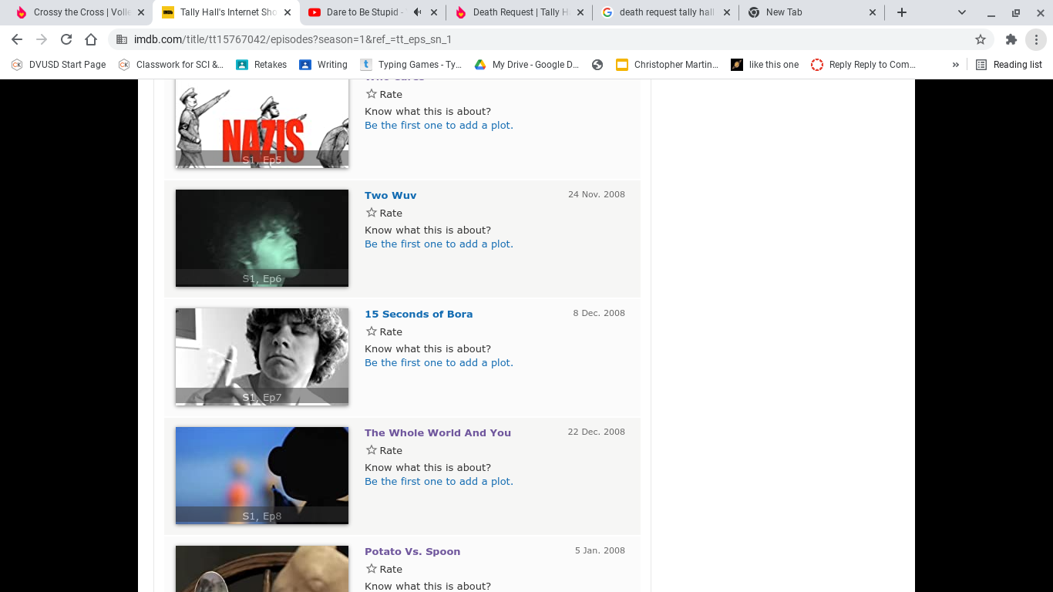Rate the Two Wuv episode
Screen dimensions: 1053x592
click(x=384, y=213)
